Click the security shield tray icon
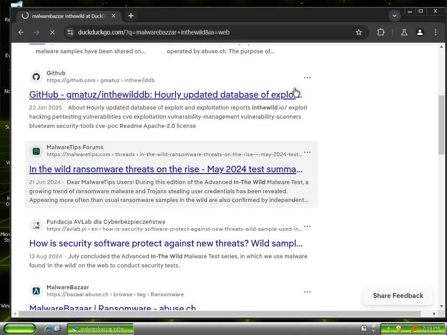This screenshot has height=335, width=447. 398,328
